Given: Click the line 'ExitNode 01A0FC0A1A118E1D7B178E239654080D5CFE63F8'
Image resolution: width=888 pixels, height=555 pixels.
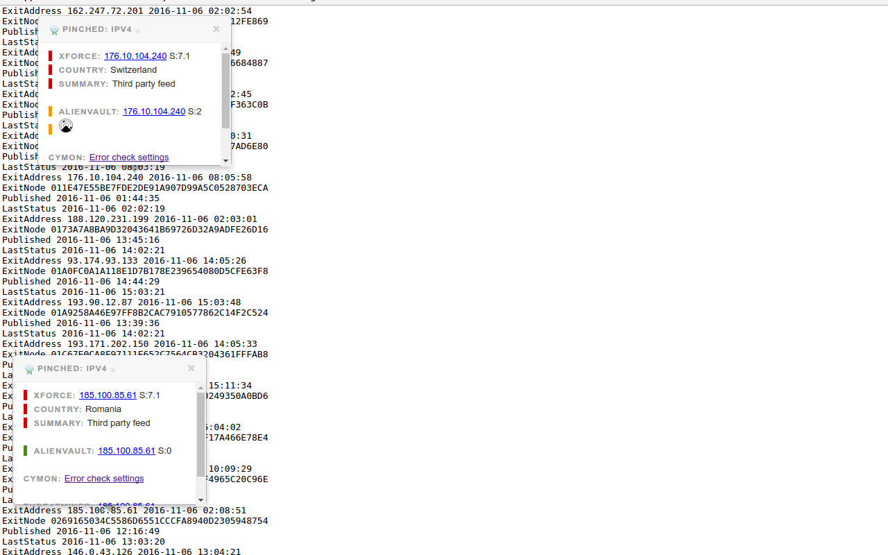Looking at the screenshot, I should (x=135, y=271).
